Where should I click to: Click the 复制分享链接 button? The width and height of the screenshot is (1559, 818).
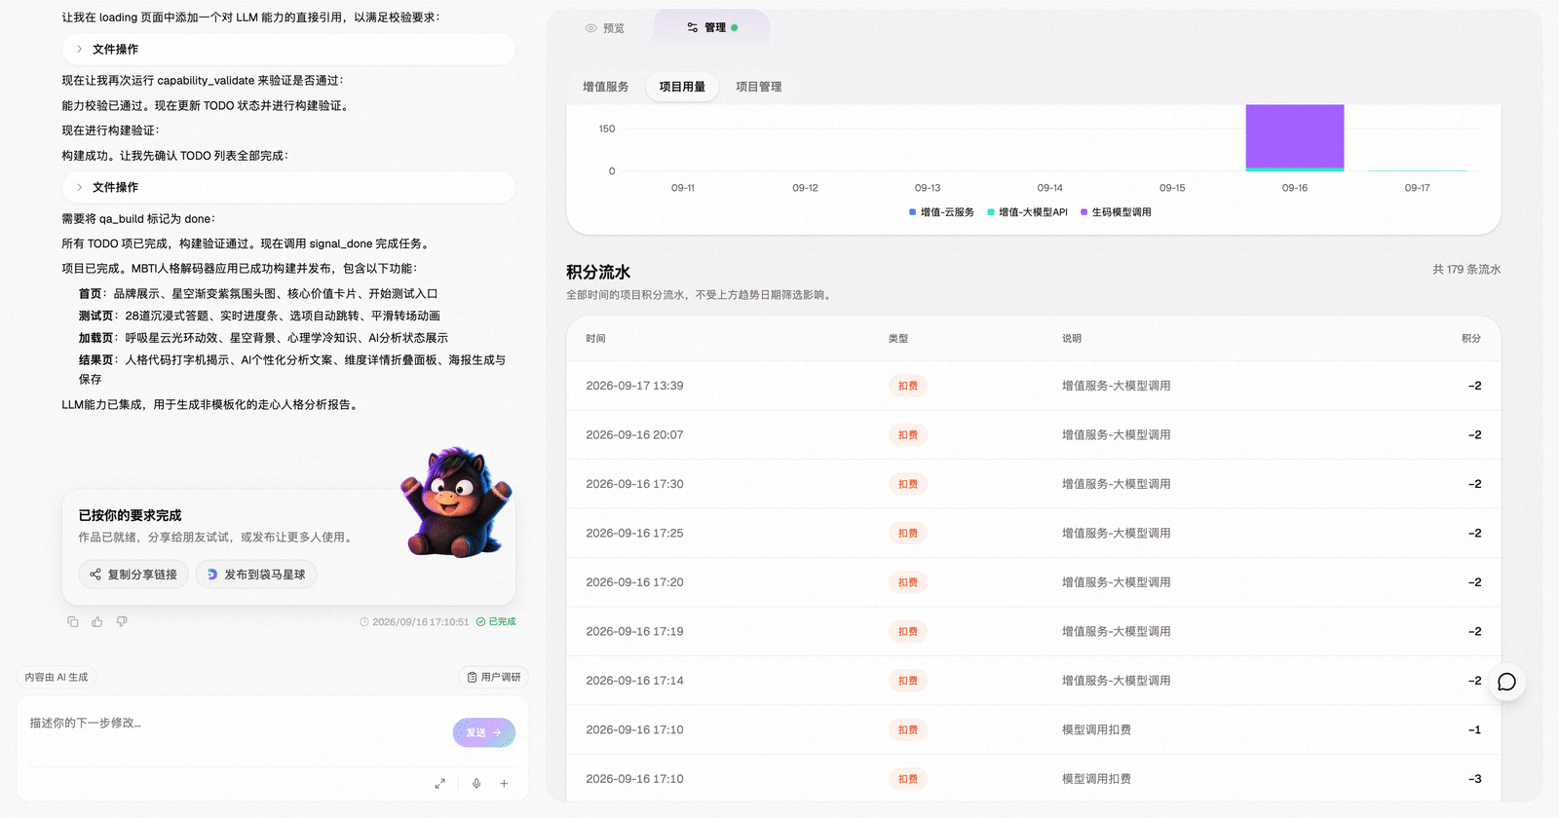pyautogui.click(x=133, y=575)
